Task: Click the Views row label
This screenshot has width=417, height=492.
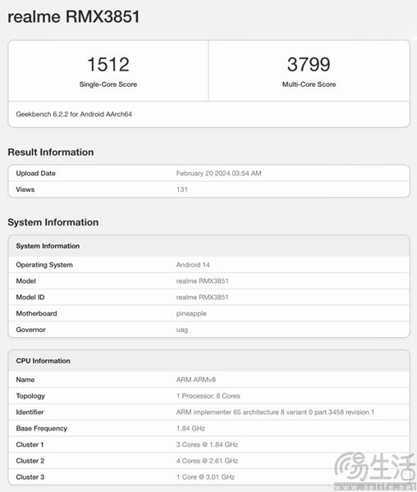Action: (x=25, y=189)
